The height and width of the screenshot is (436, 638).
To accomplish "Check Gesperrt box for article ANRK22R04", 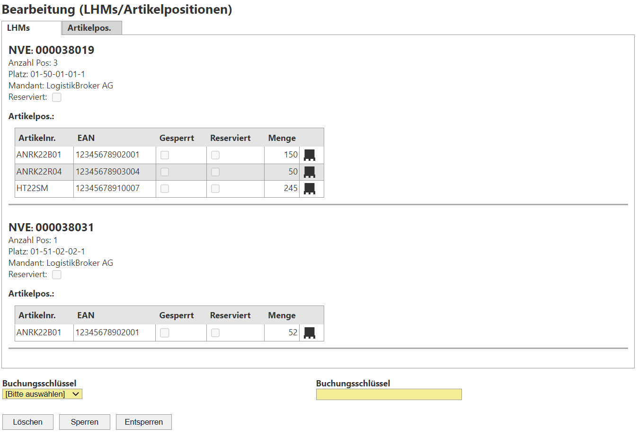I will click(x=165, y=172).
